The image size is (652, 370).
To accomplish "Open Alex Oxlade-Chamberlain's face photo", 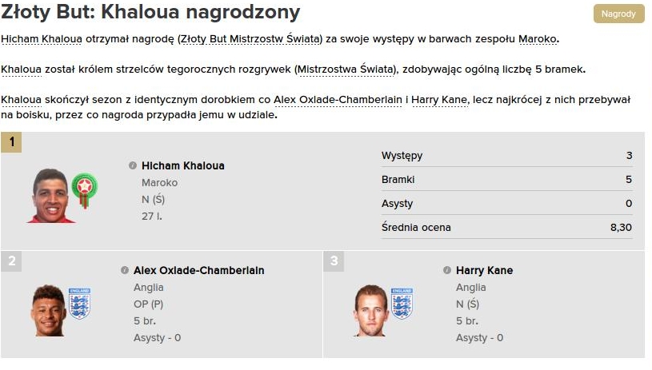I will [x=50, y=310].
